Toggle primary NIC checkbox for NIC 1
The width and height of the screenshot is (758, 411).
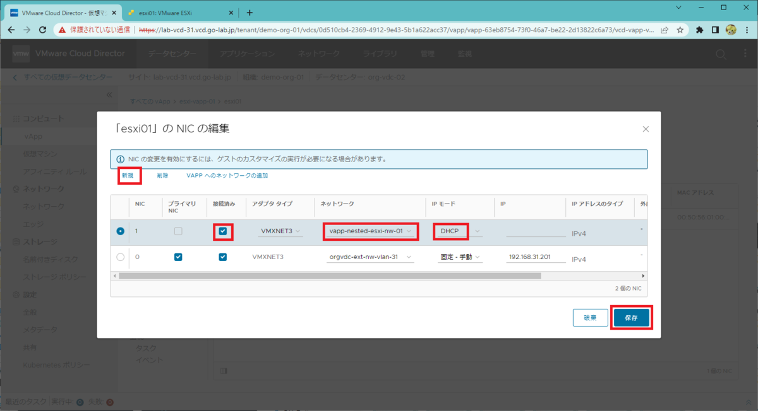pos(178,231)
